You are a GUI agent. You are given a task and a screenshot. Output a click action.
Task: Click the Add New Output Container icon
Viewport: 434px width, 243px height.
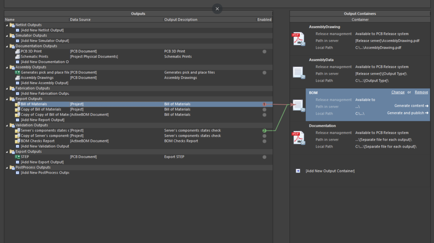click(298, 171)
